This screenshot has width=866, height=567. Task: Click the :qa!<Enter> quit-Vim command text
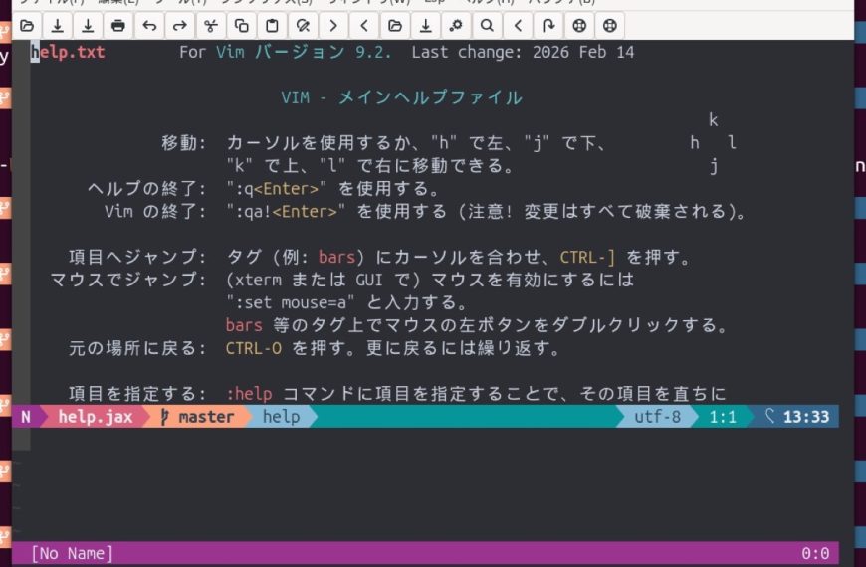(286, 212)
